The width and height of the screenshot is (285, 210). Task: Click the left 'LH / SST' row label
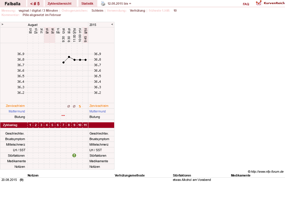(19, 150)
